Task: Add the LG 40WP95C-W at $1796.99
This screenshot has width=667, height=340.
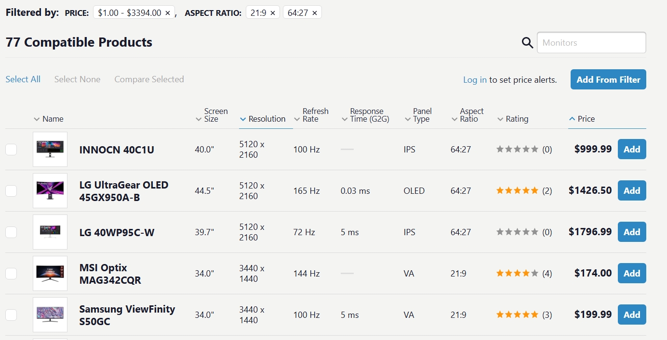Action: (632, 232)
